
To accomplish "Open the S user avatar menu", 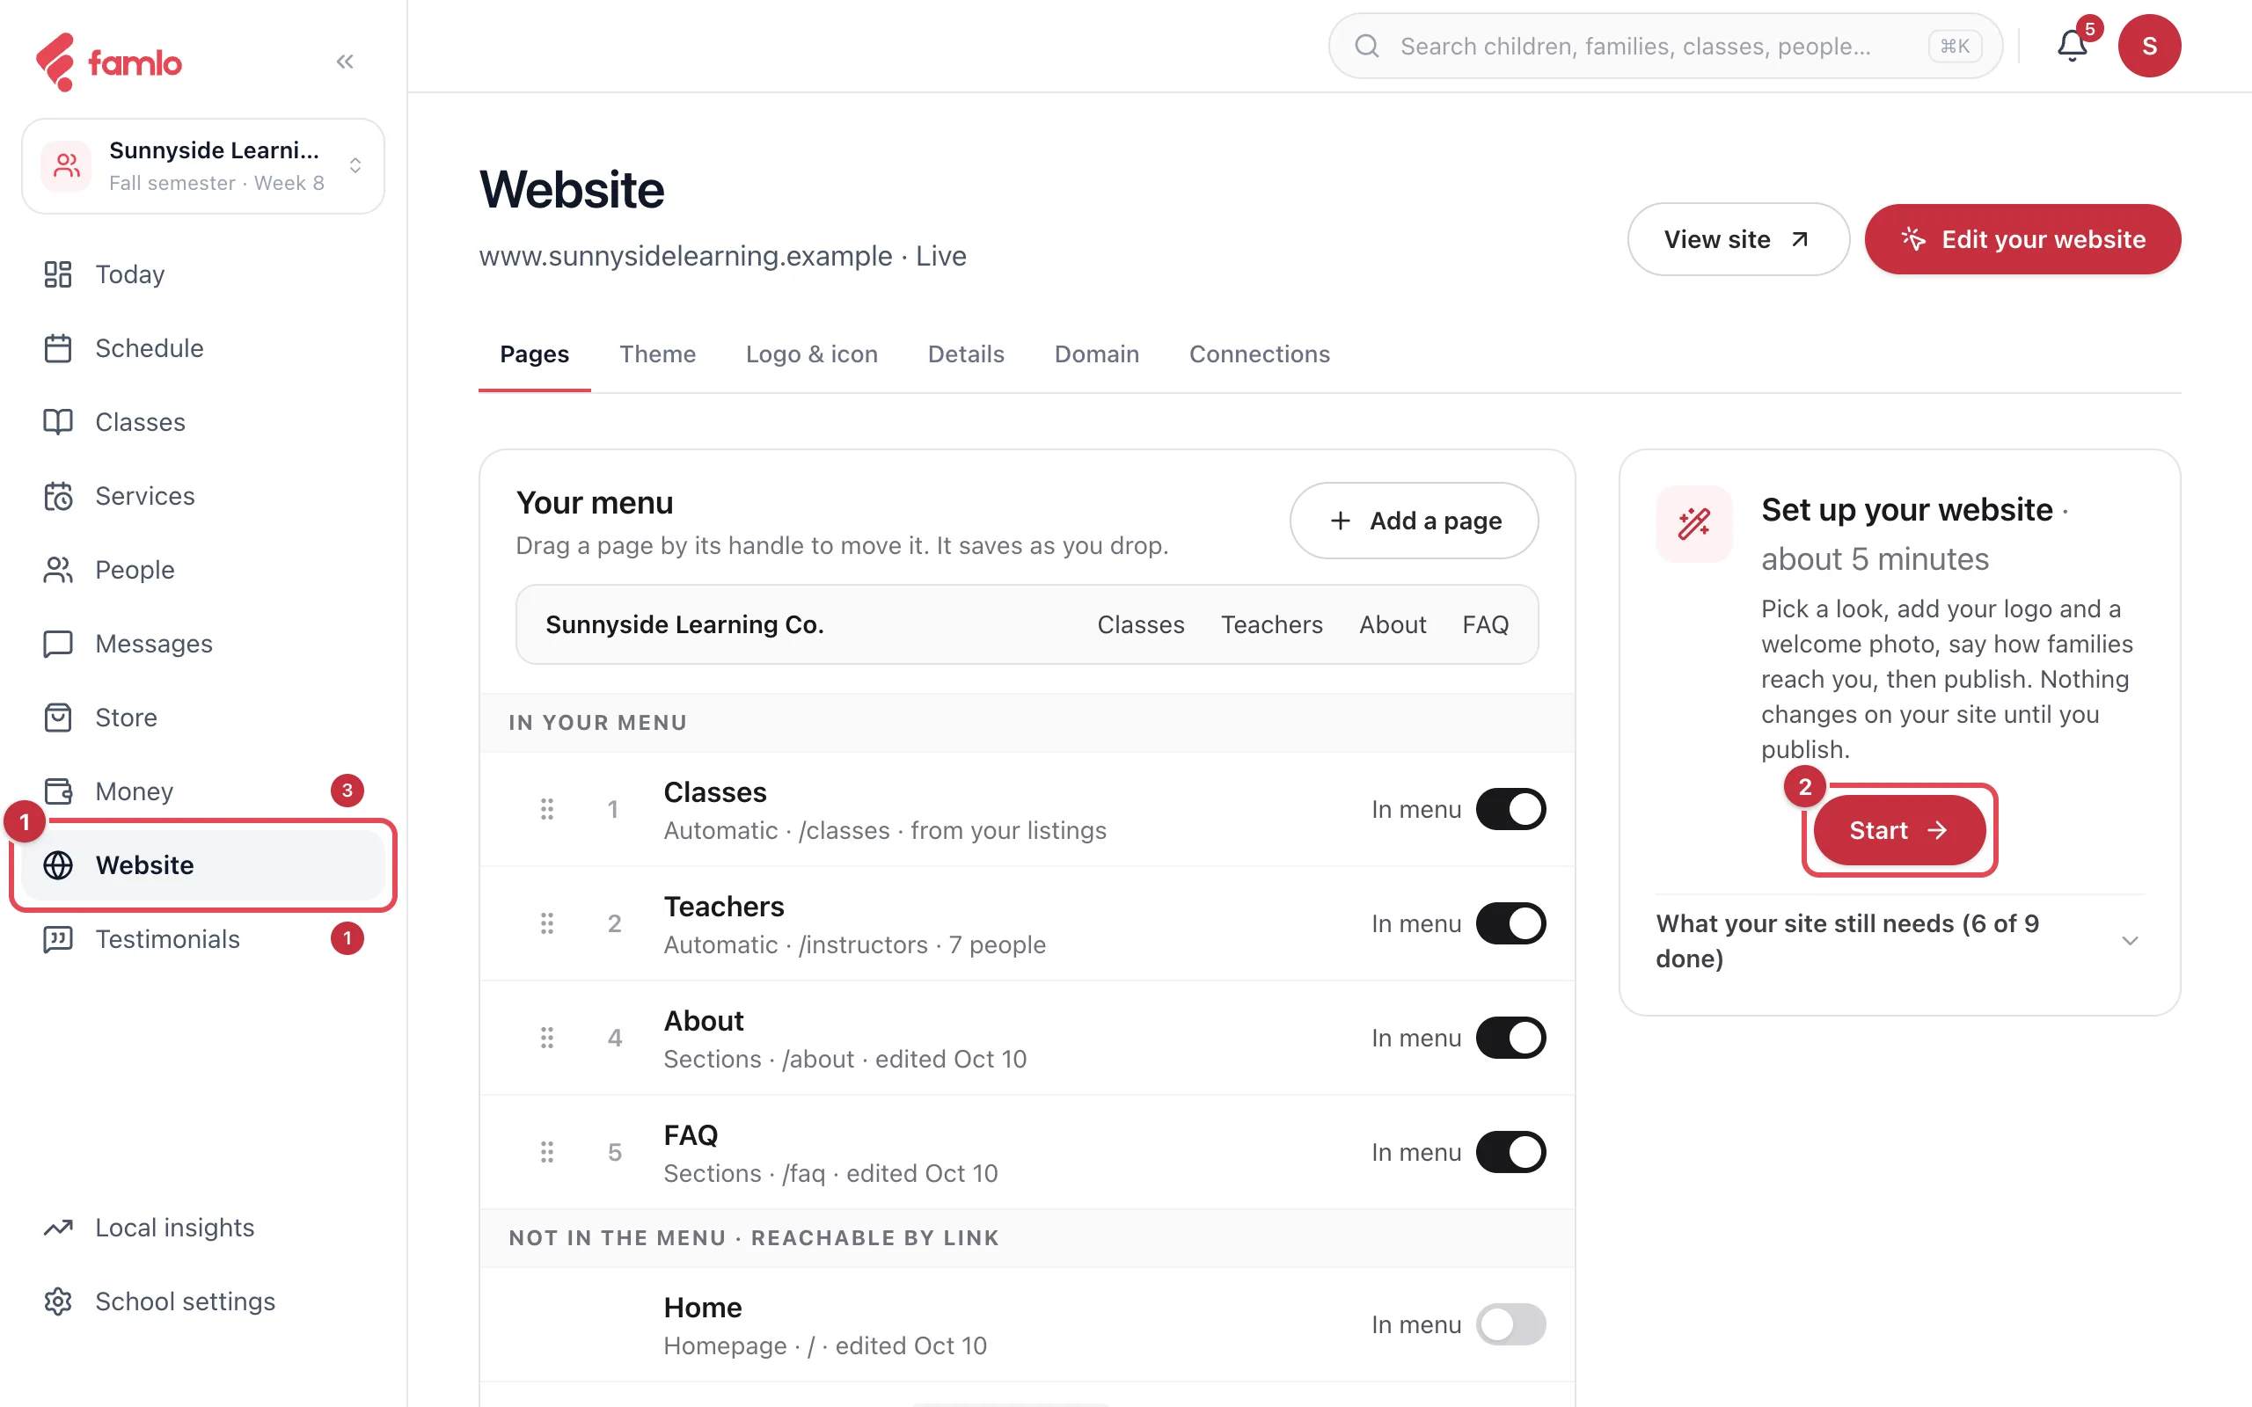I will [2149, 46].
